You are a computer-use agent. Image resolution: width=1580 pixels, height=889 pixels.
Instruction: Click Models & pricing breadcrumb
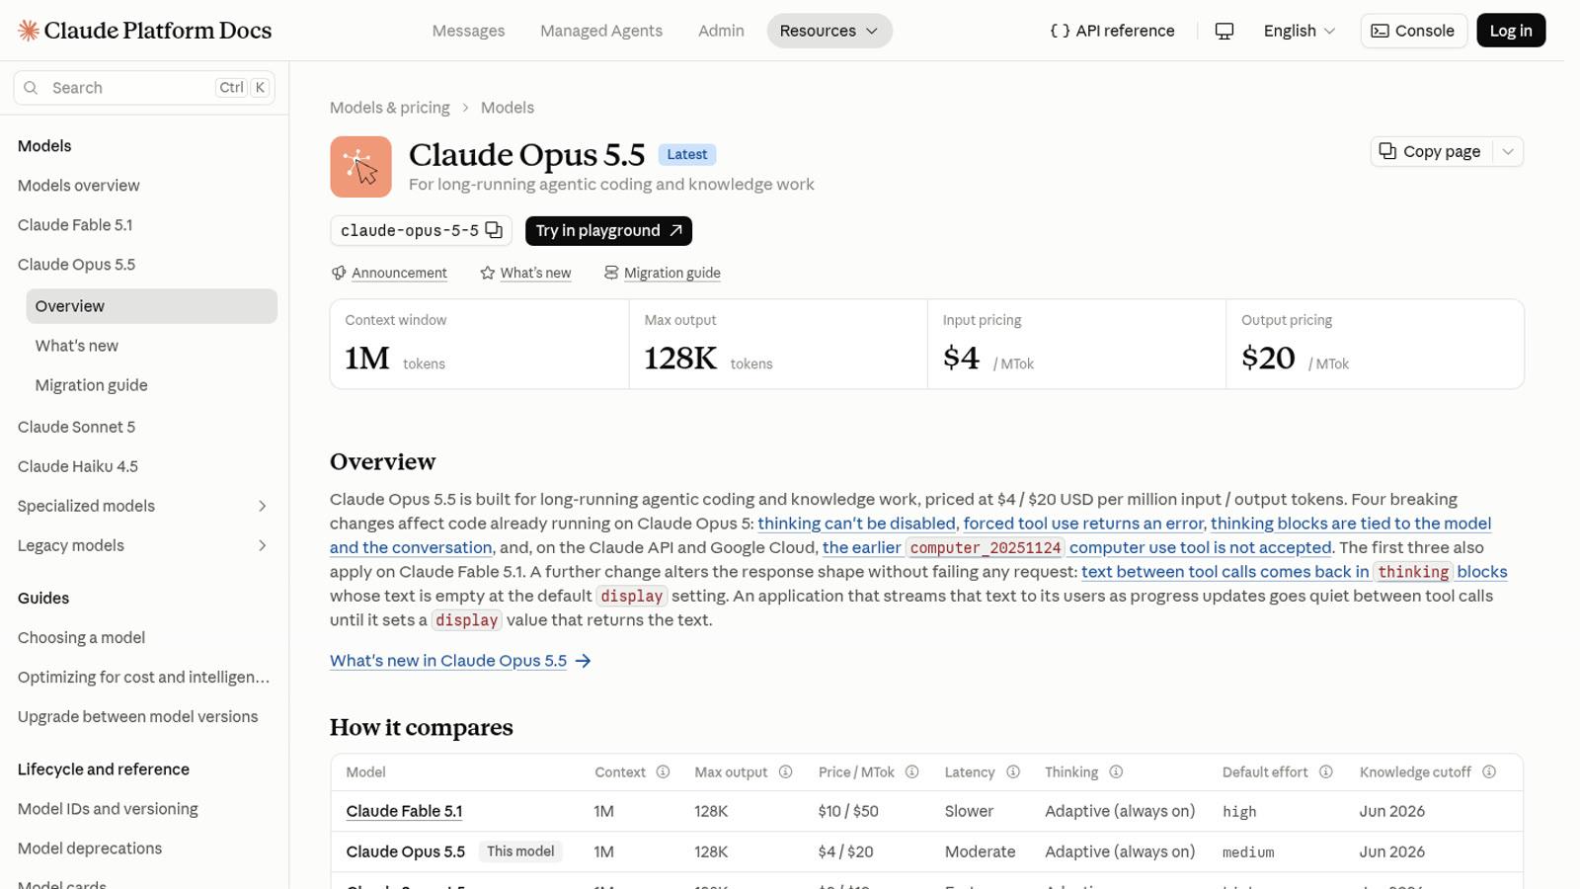[389, 108]
